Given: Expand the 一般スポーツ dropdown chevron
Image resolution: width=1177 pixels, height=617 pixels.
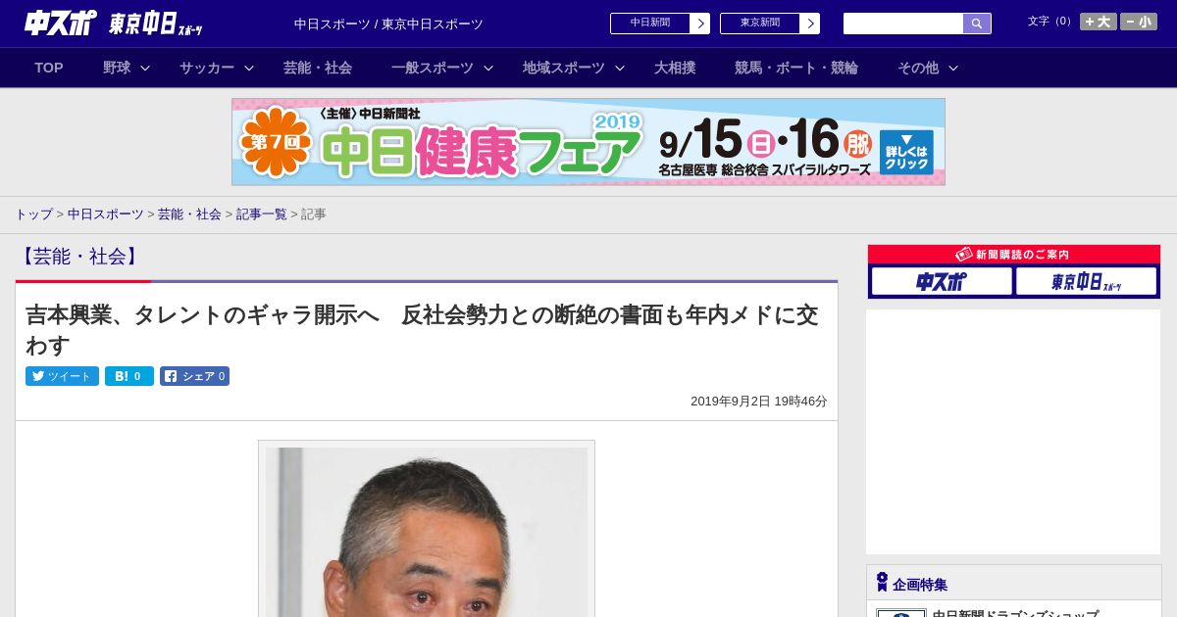Looking at the screenshot, I should pos(488,69).
